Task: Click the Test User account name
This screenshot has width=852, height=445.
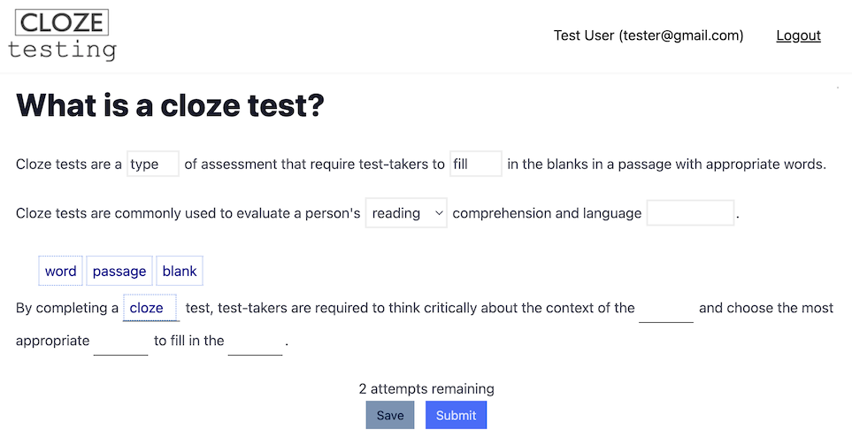Action: pos(648,35)
